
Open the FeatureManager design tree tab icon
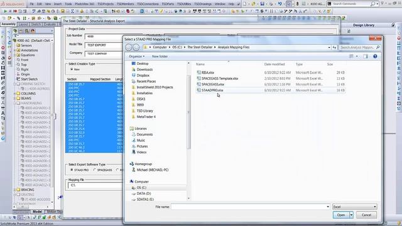point(15,31)
